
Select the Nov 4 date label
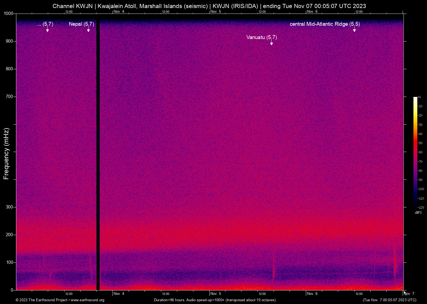119,294
